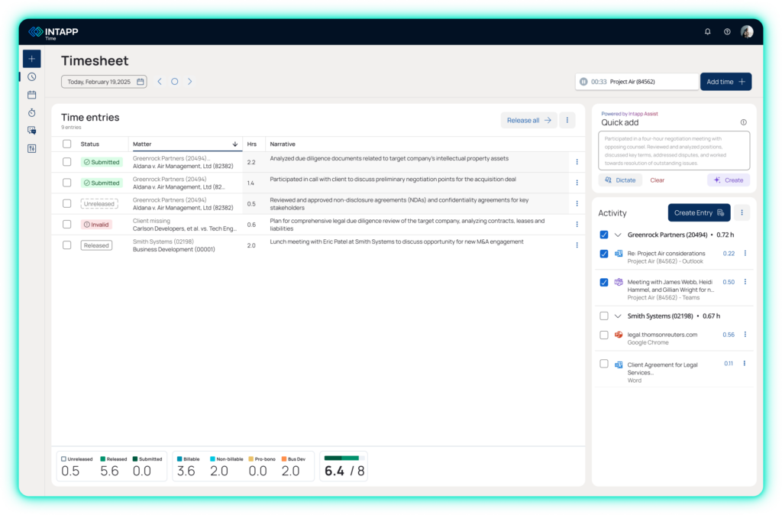This screenshot has width=782, height=515.
Task: Uncheck the Re: Project Air considerations activity
Action: pos(604,254)
